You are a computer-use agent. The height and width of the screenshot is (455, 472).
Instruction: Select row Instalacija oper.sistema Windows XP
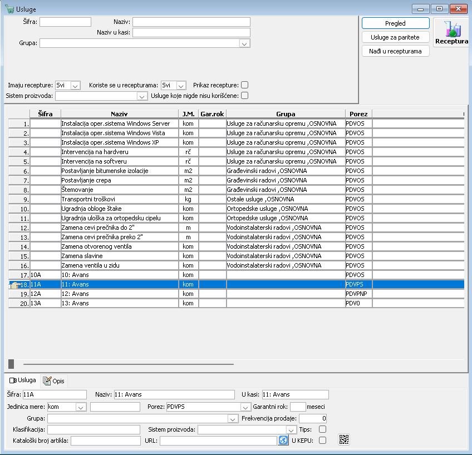coord(237,142)
